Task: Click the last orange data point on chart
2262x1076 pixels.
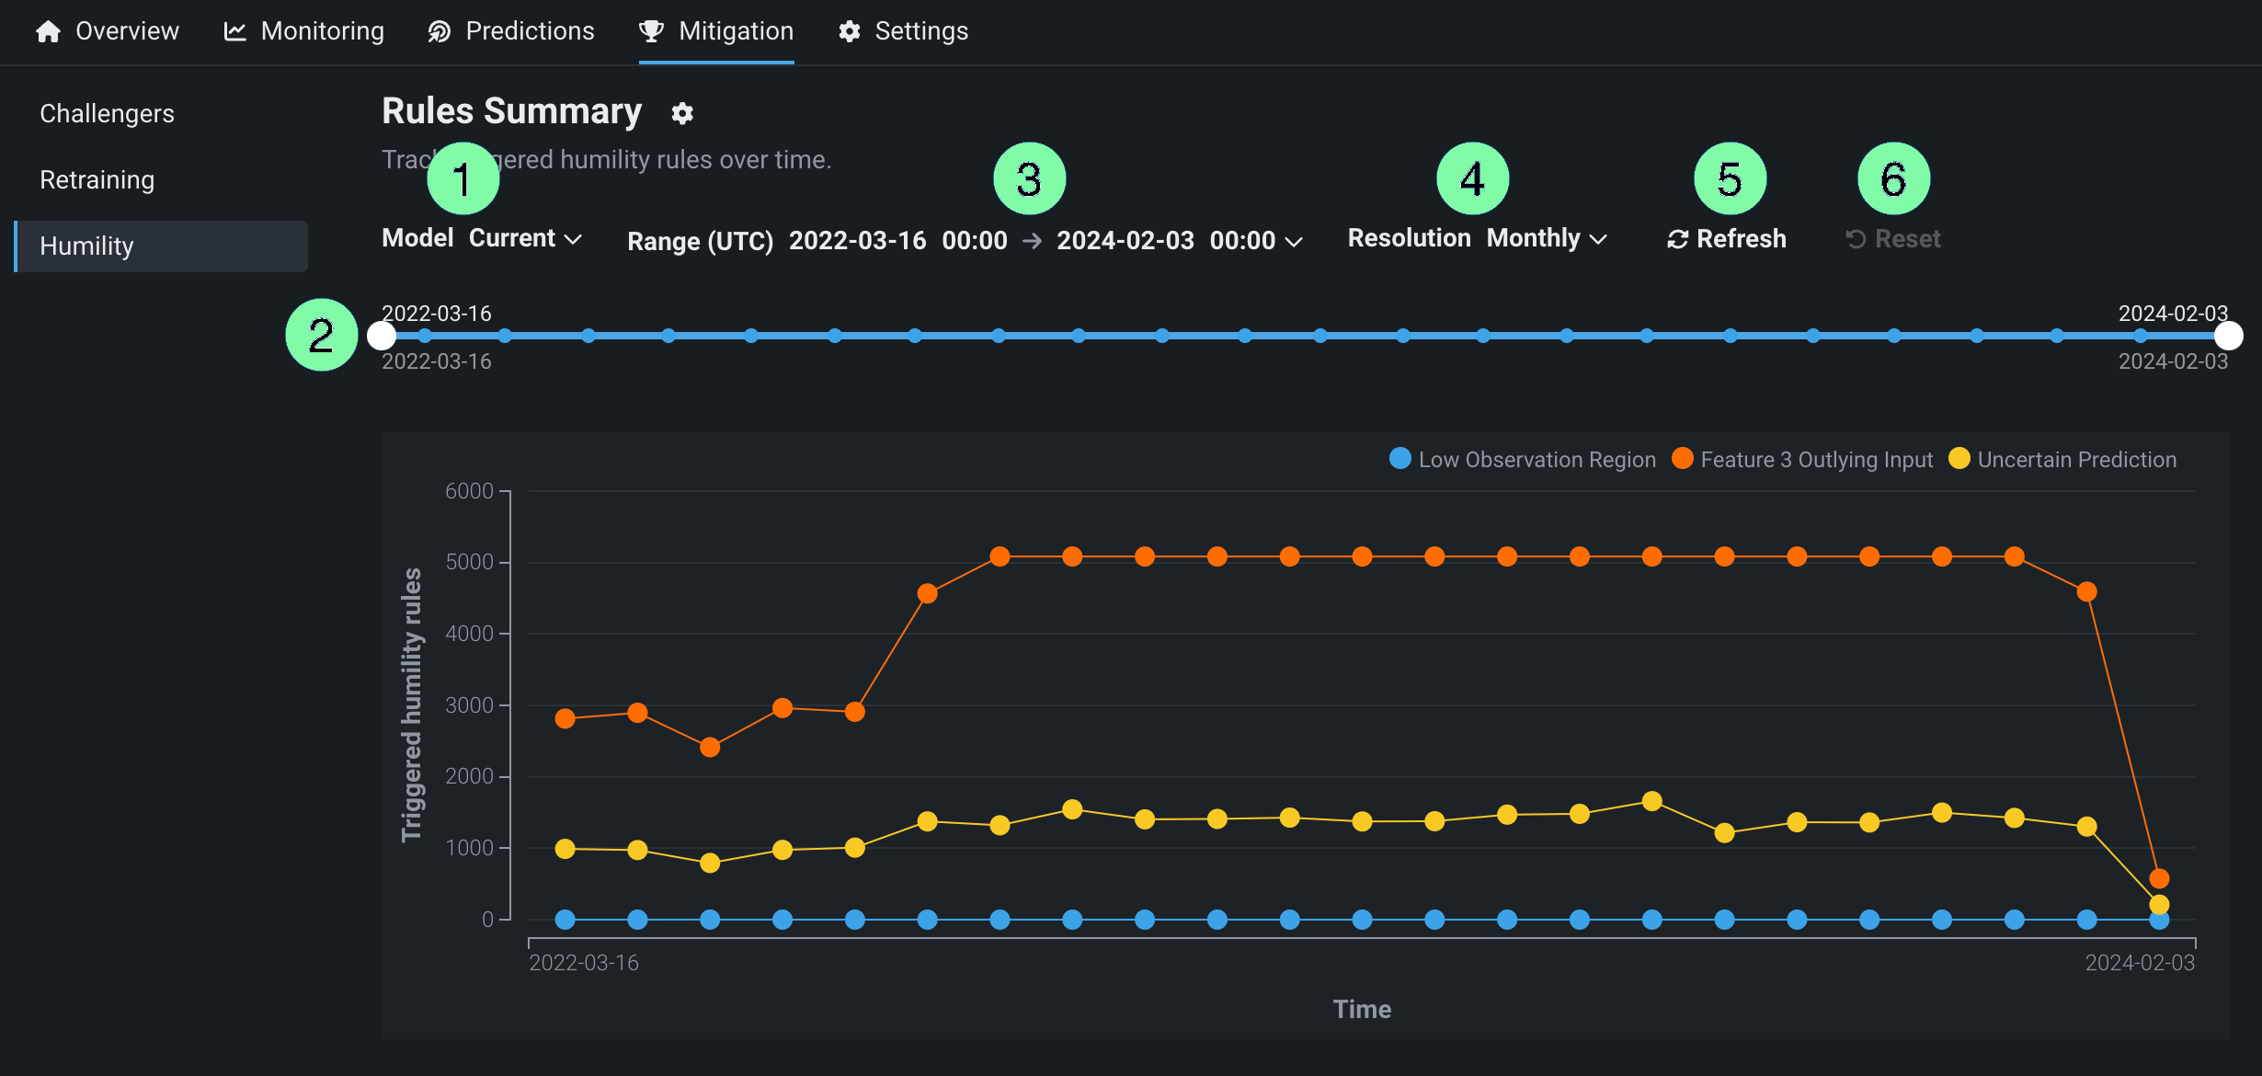Action: (2159, 878)
